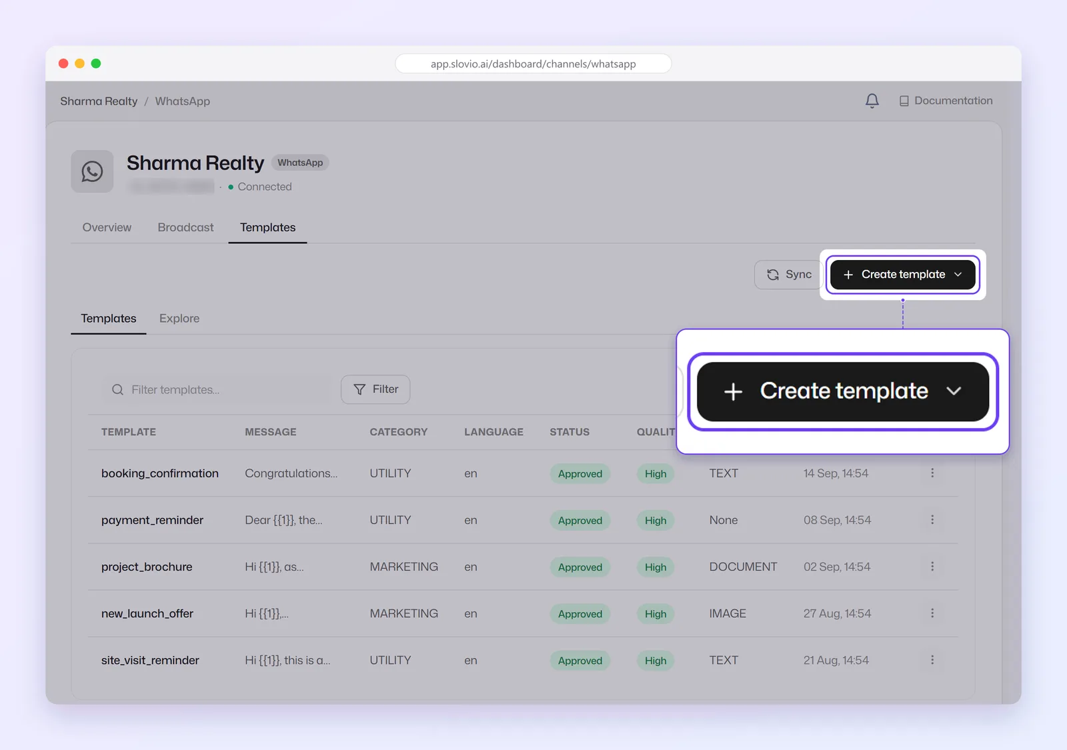Select the Templates sub-tab above the table
Image resolution: width=1067 pixels, height=750 pixels.
(109, 319)
